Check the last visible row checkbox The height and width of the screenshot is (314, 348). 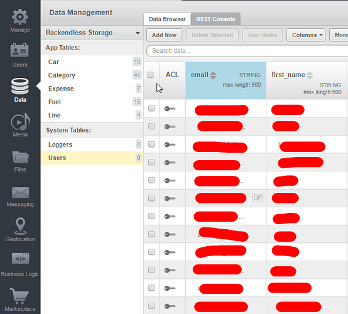151,306
